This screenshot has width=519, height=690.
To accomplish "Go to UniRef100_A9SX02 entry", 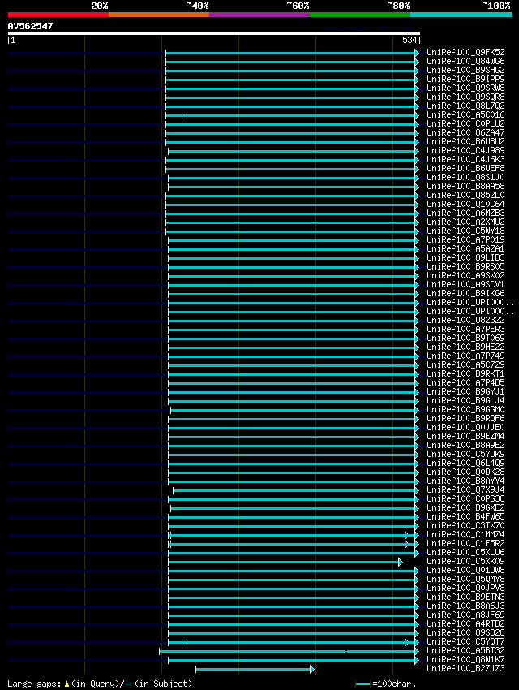I will pyautogui.click(x=465, y=275).
